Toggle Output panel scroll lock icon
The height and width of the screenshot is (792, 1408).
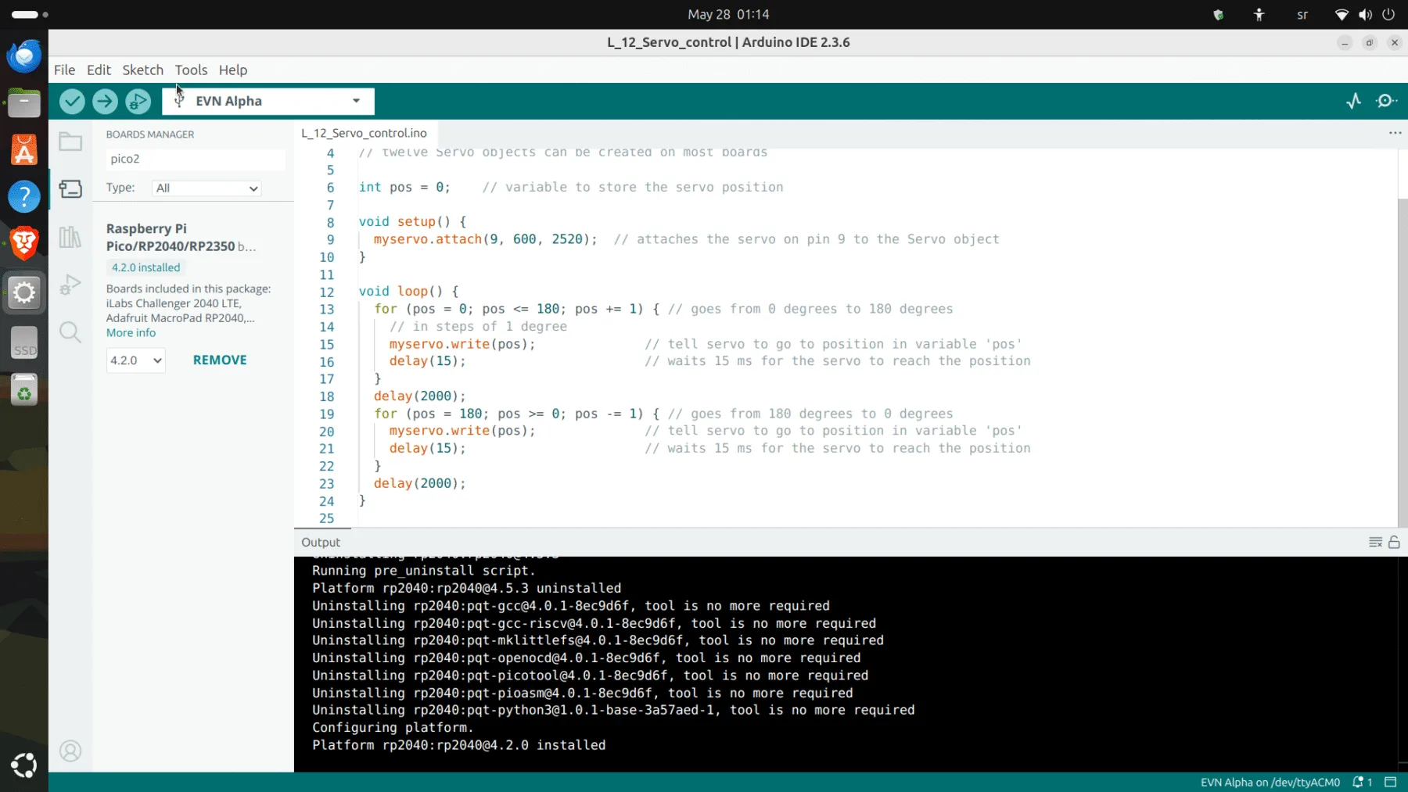(1394, 543)
